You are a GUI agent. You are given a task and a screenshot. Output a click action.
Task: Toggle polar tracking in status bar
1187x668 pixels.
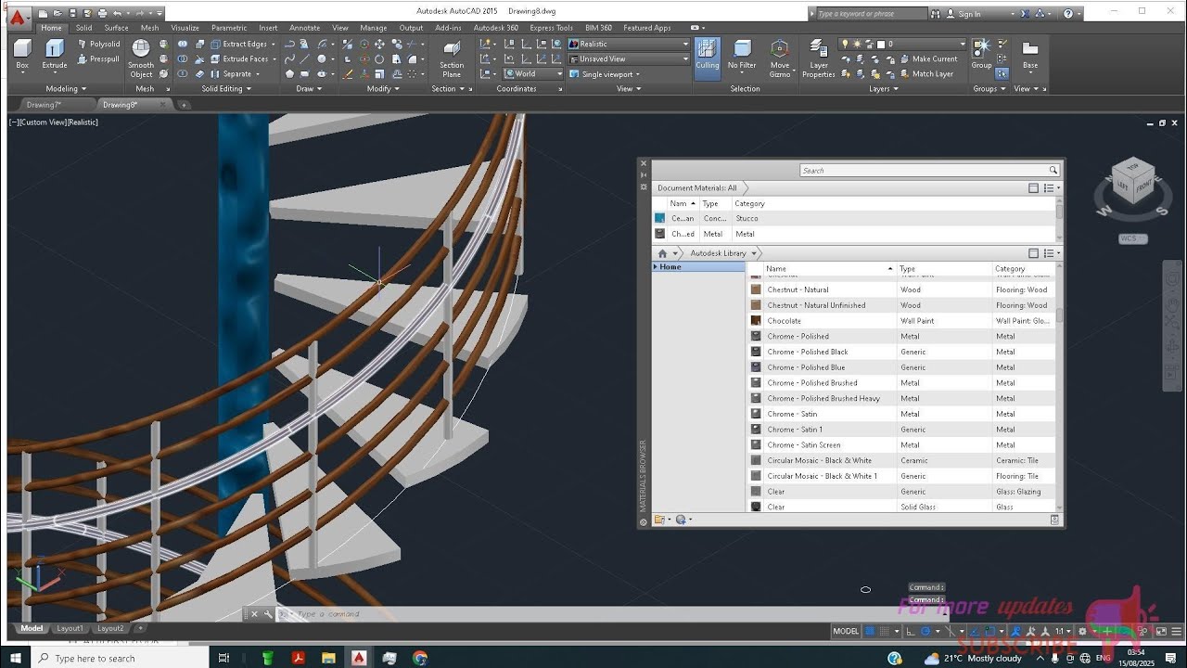926,631
